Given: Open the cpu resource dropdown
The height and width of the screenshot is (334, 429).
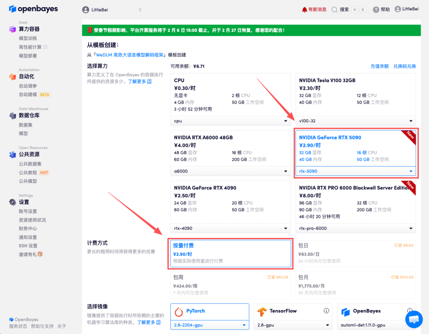Looking at the screenshot, I should (231, 121).
